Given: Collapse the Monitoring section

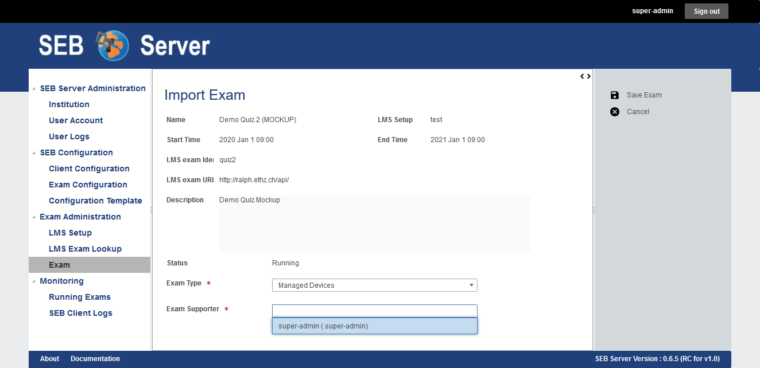Looking at the screenshot, I should click(x=33, y=281).
